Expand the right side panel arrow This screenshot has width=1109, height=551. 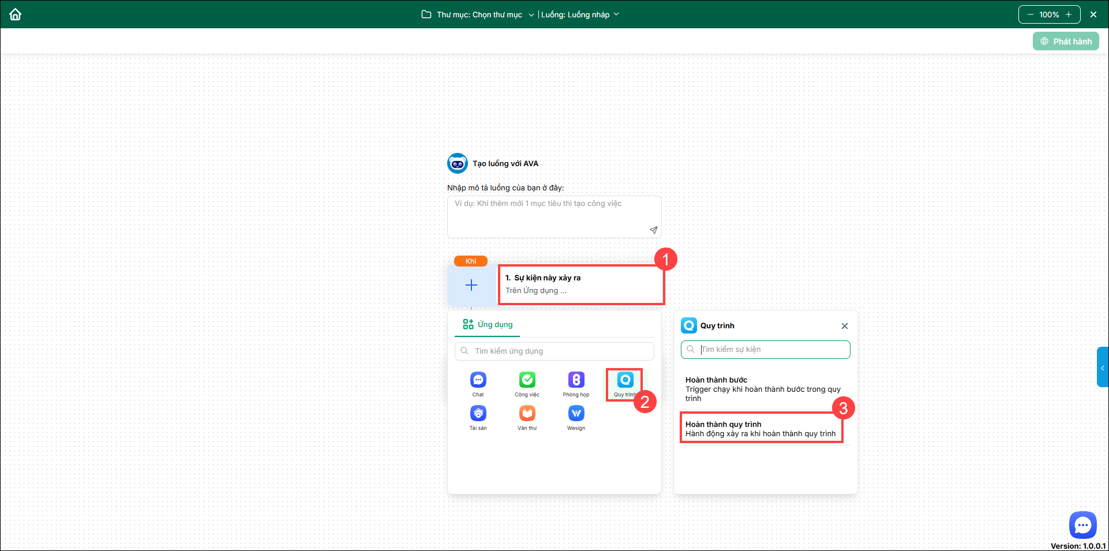(1102, 368)
